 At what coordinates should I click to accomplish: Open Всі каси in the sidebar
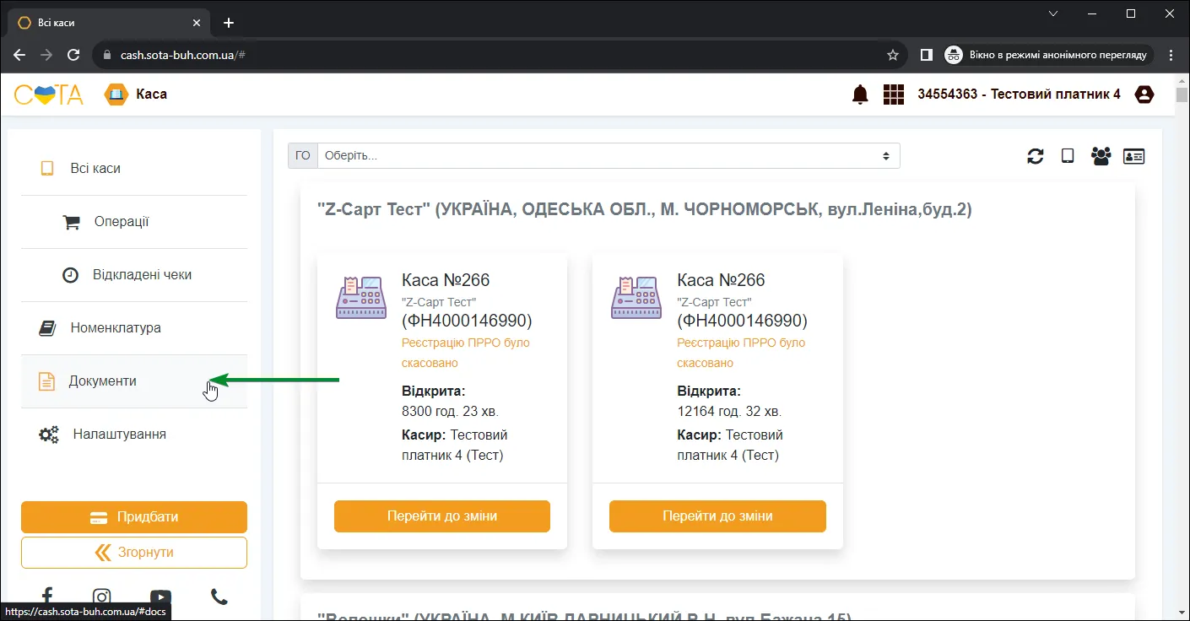click(134, 169)
